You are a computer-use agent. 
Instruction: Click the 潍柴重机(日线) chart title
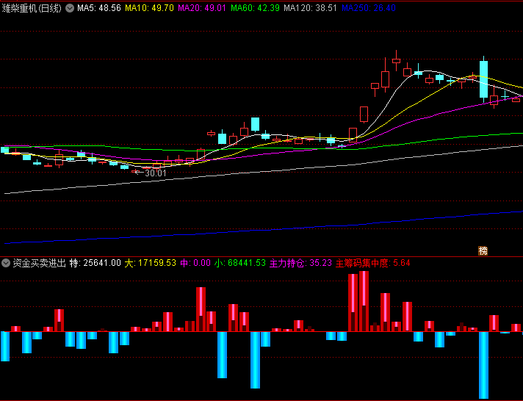pos(32,8)
